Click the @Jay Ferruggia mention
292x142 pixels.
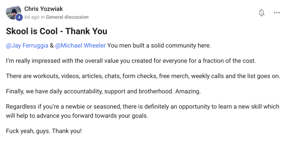(x=27, y=46)
